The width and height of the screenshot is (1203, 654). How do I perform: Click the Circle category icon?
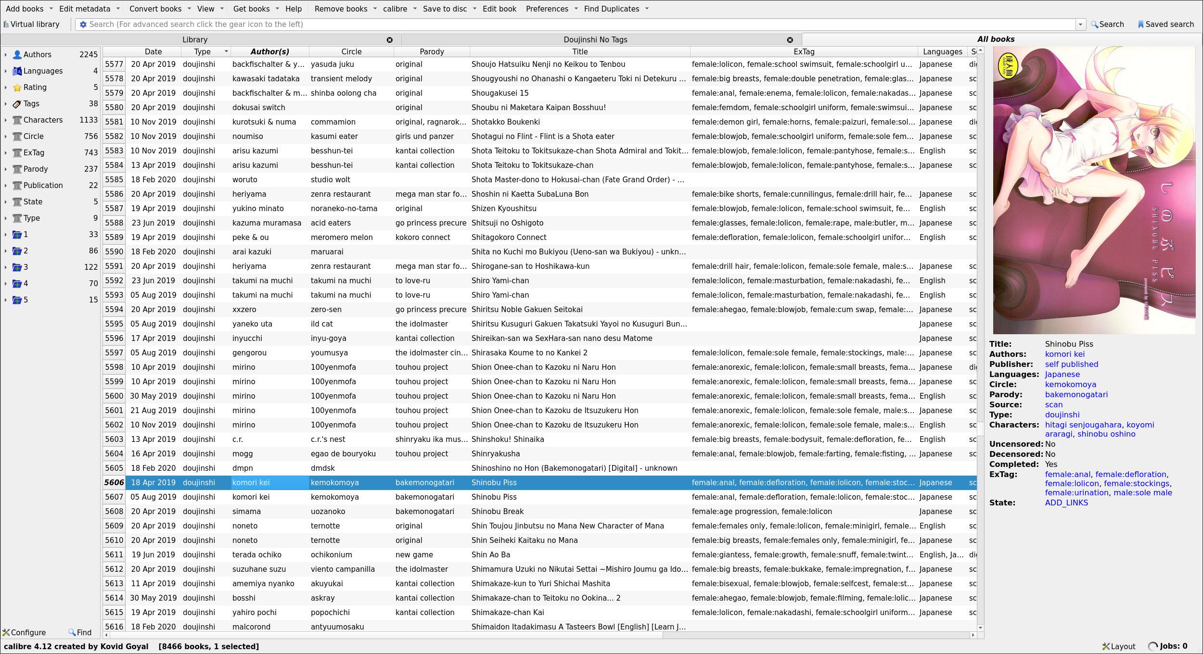coord(17,137)
